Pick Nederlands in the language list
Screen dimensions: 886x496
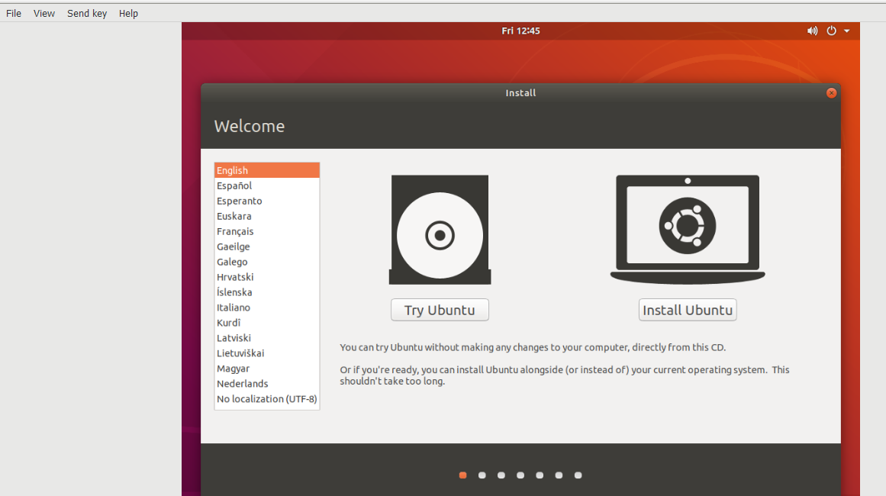pyautogui.click(x=243, y=384)
